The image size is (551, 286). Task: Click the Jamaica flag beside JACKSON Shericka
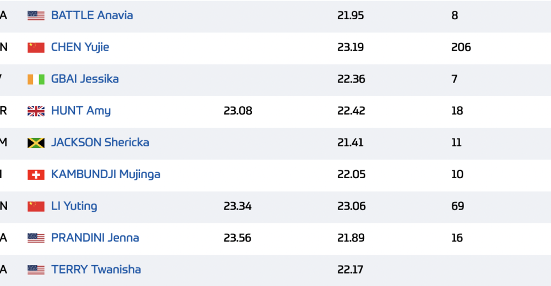36,143
